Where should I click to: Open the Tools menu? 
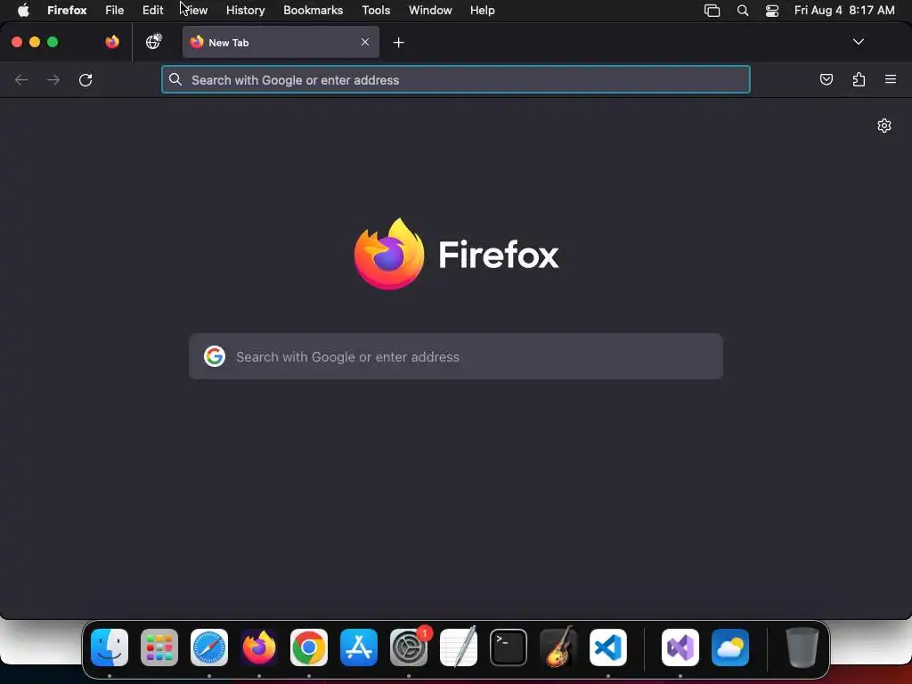[376, 11]
